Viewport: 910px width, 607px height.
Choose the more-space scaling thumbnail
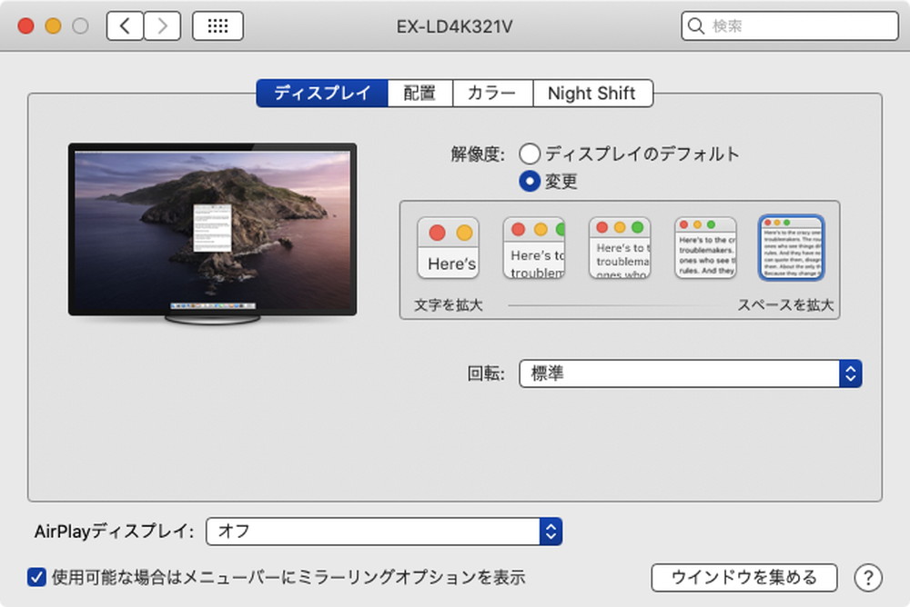tap(792, 248)
